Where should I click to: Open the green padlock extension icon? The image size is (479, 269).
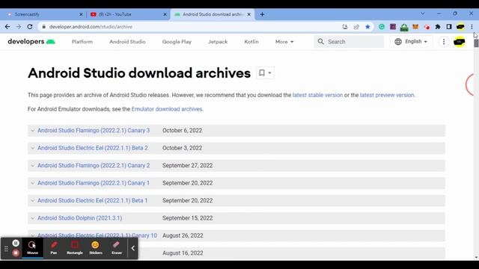point(404,28)
